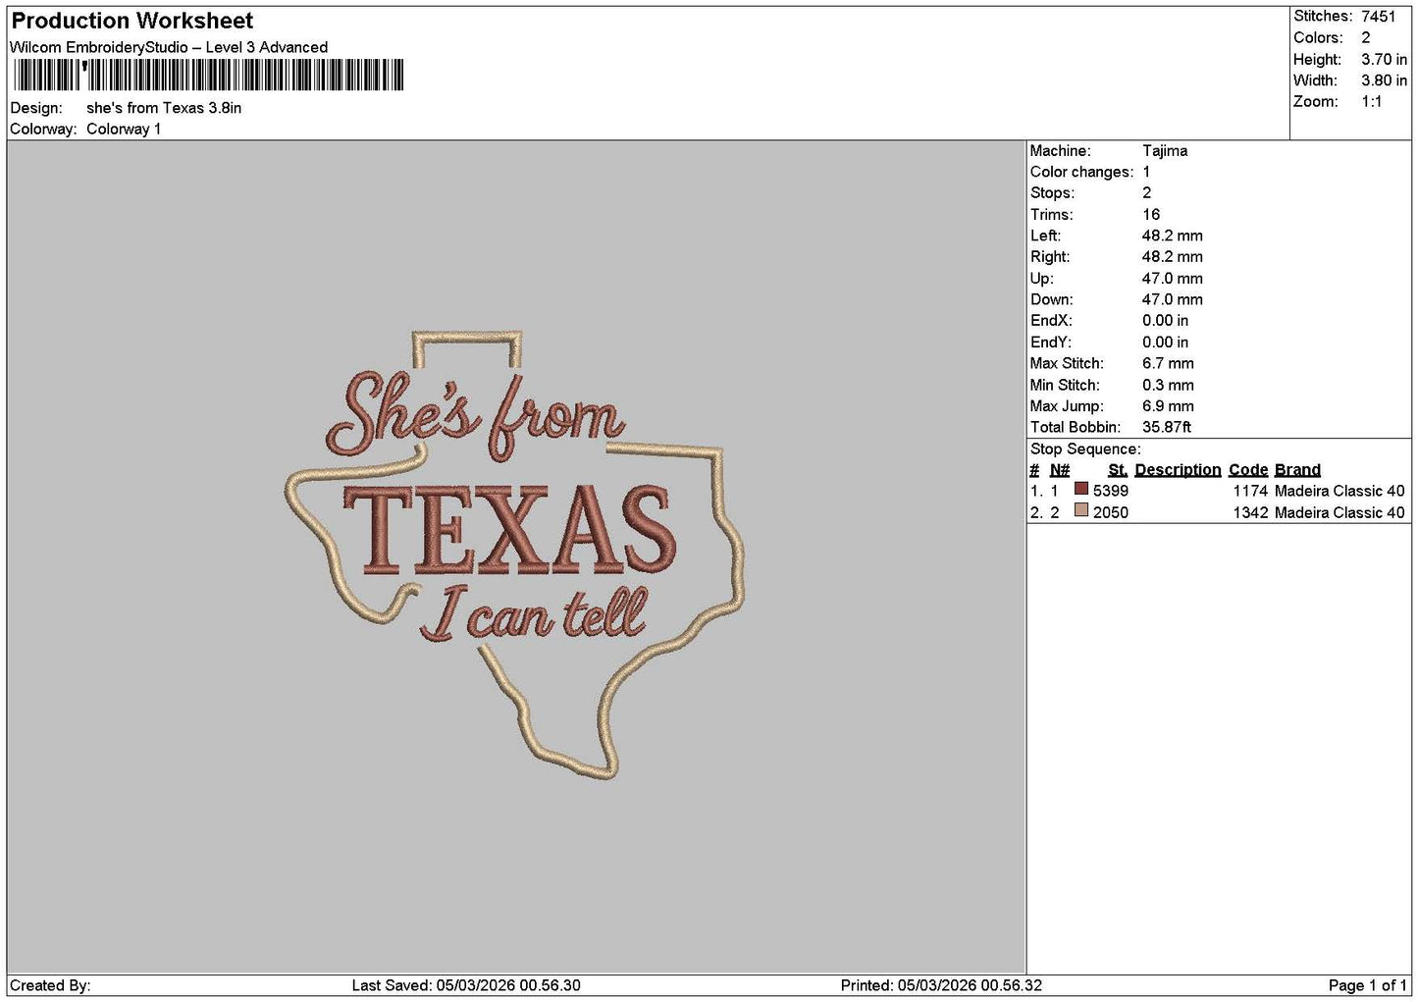Click stitch count 2050 in stop row 2

pos(1111,512)
